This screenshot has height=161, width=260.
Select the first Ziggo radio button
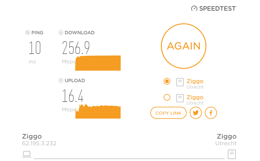[x=167, y=81]
